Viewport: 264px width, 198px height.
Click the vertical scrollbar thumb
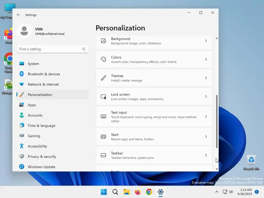(217, 122)
